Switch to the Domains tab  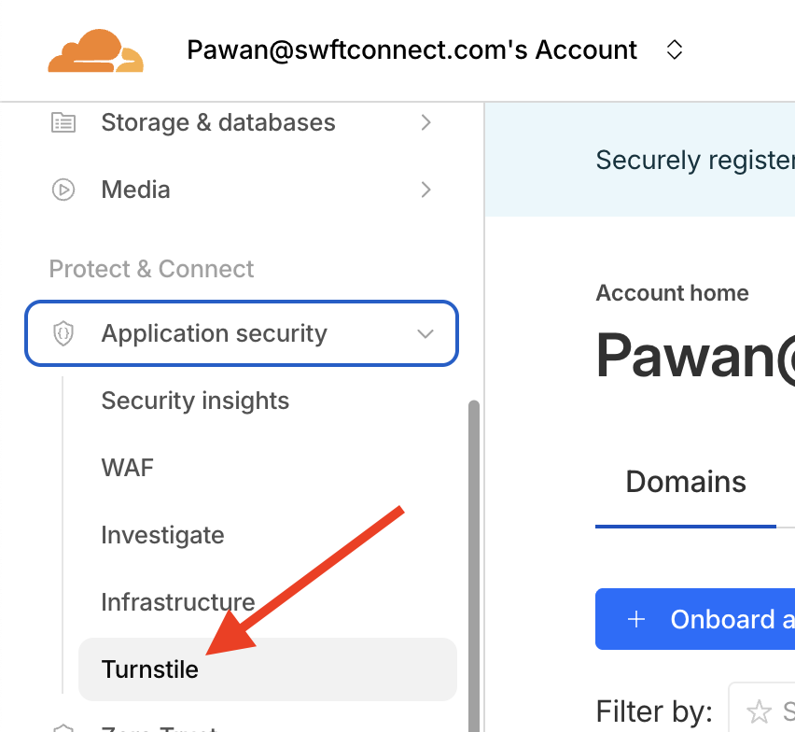point(686,482)
